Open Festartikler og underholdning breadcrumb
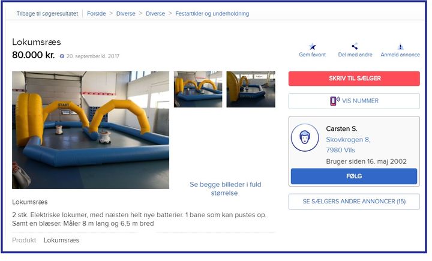 212,14
